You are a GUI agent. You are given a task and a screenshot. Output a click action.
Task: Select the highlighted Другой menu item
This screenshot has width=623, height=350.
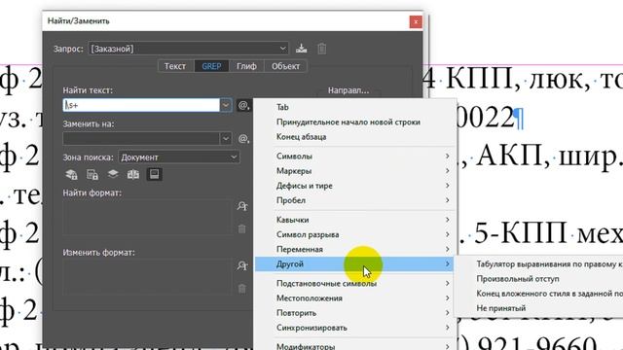tap(355, 263)
